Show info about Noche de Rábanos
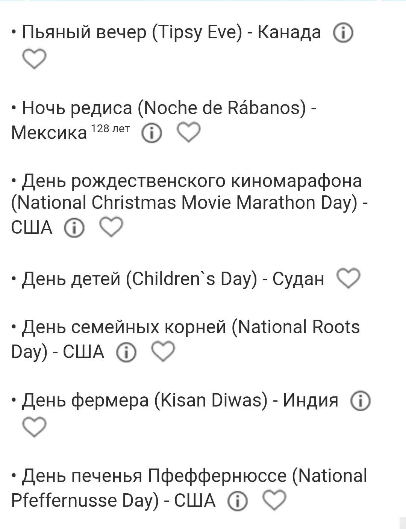 151,133
